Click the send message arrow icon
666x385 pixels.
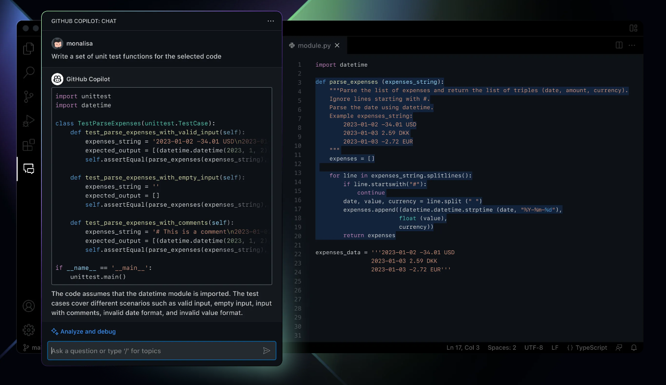pyautogui.click(x=266, y=351)
